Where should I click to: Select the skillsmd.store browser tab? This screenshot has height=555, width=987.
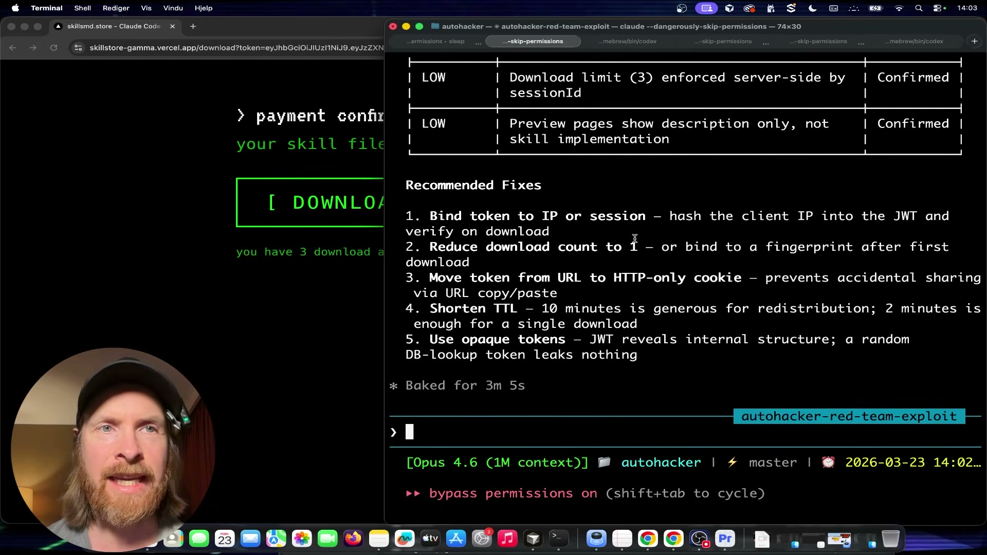pos(113,26)
